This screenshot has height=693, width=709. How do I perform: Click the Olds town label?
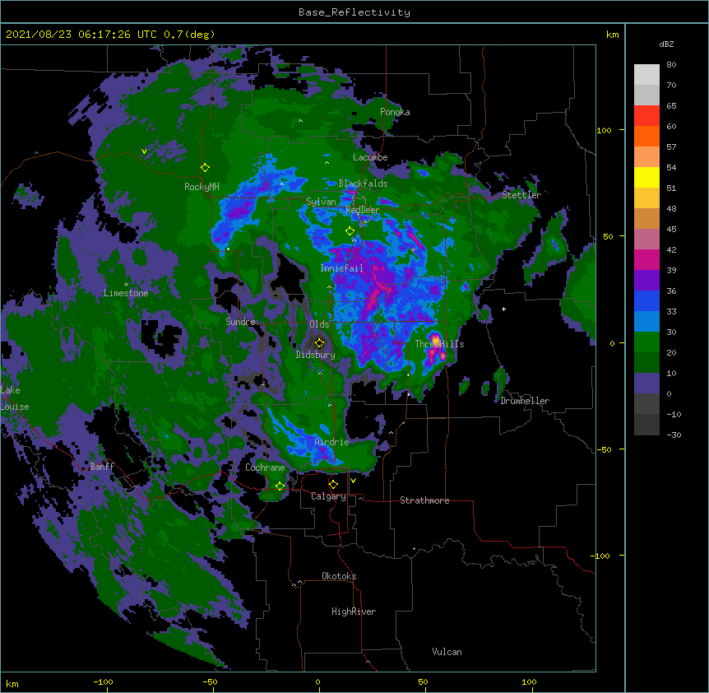tap(319, 324)
